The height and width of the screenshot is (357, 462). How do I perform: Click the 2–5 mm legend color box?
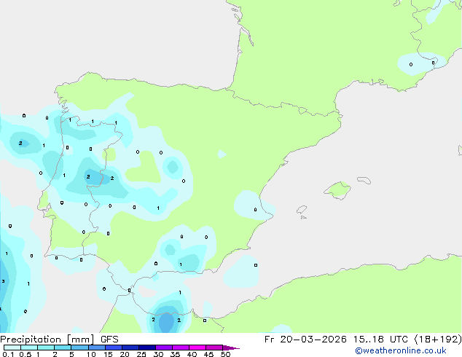[x=63, y=348]
